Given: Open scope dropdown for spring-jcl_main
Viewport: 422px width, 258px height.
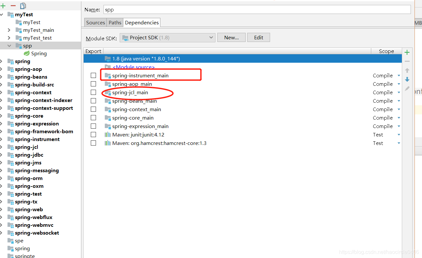Looking at the screenshot, I should [x=399, y=93].
